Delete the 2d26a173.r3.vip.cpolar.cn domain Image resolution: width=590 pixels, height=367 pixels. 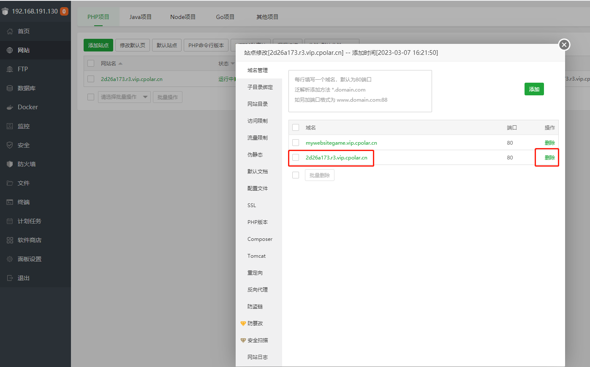pos(549,157)
